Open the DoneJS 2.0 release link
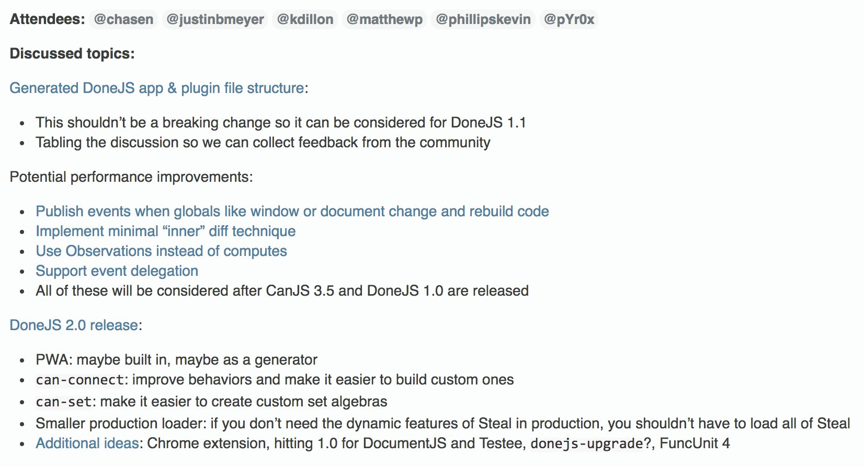 click(74, 325)
